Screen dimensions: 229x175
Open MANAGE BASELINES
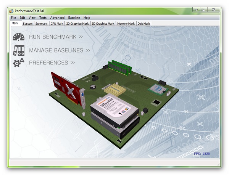pyautogui.click(x=60, y=50)
